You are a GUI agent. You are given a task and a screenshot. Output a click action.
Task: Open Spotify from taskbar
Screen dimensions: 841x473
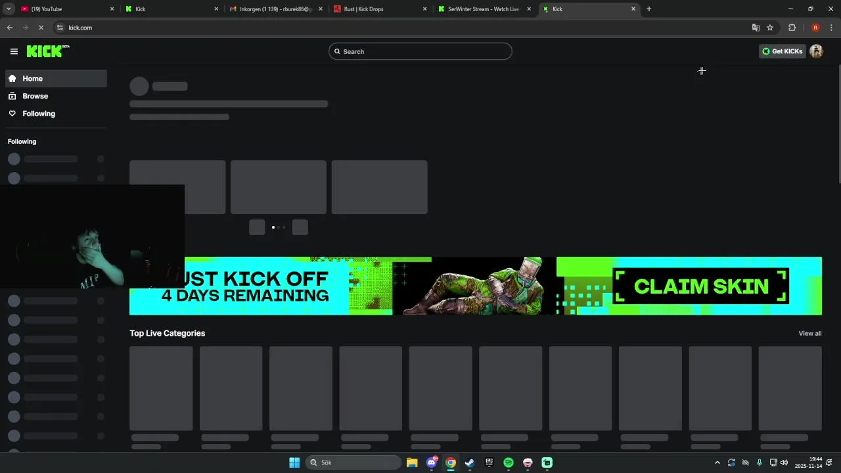click(509, 462)
